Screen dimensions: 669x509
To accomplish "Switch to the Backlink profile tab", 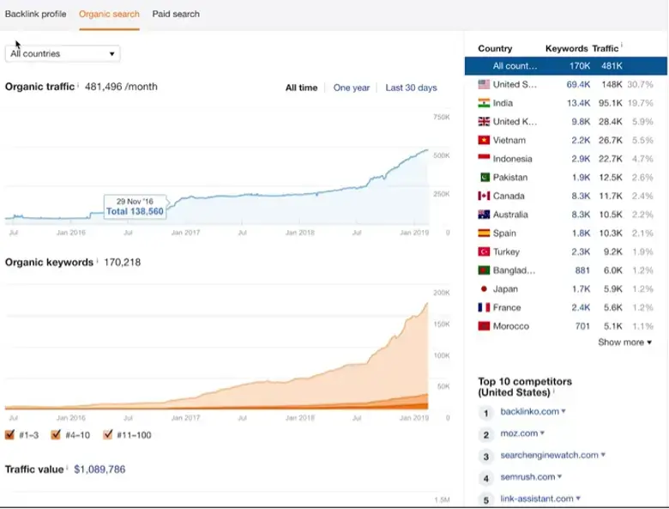I will tap(36, 14).
